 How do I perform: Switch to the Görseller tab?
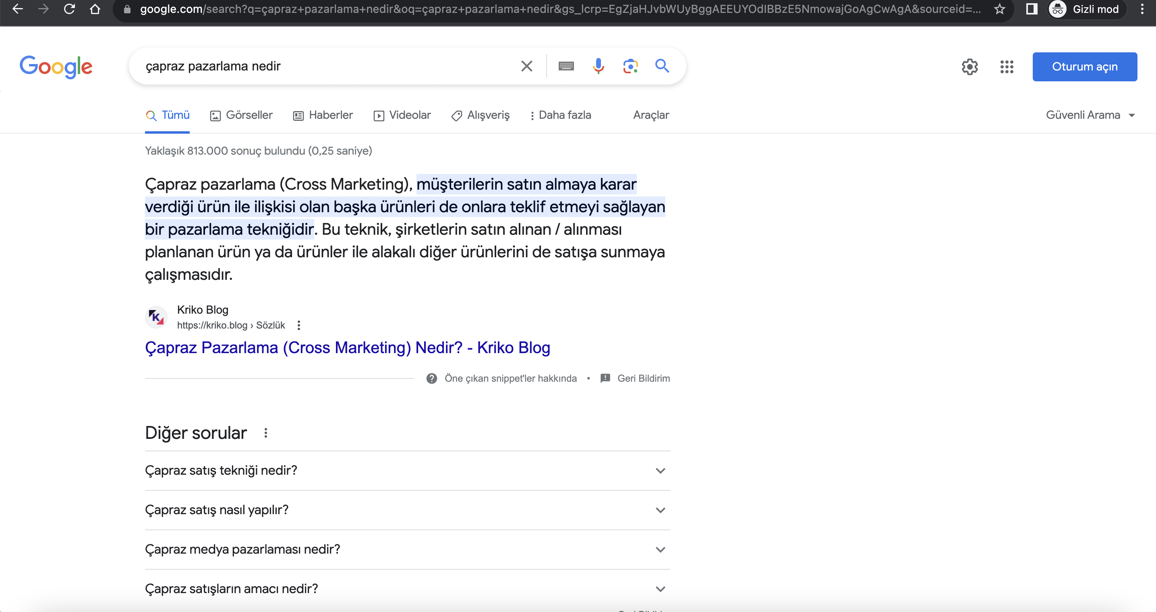[x=241, y=115]
